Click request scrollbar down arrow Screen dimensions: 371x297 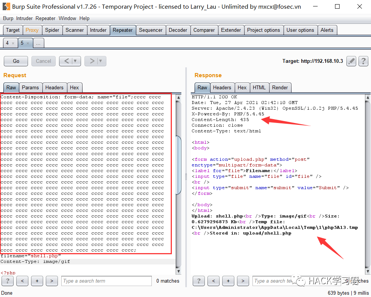click(179, 271)
